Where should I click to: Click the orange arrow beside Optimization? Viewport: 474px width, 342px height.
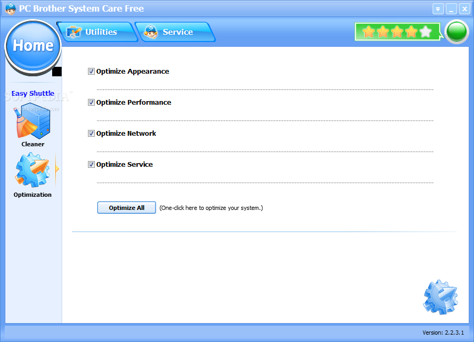point(57,169)
